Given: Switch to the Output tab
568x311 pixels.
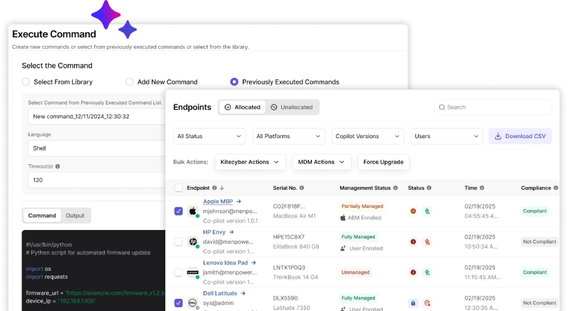Looking at the screenshot, I should tap(75, 216).
